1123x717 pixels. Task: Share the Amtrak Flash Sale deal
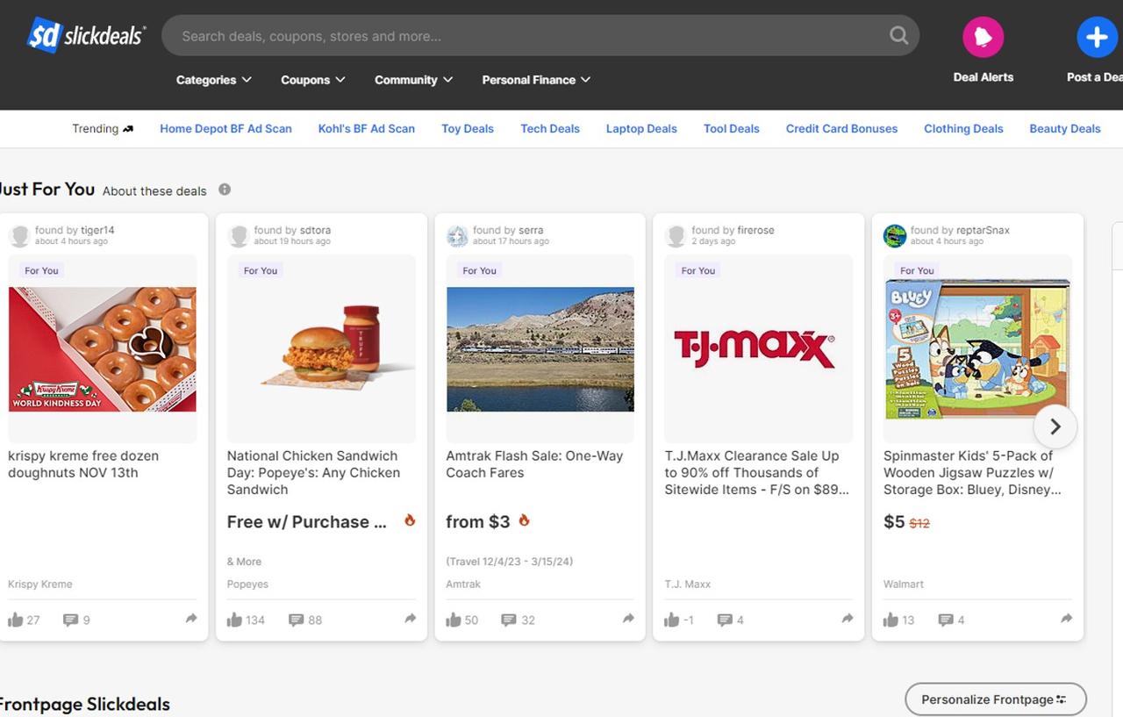(628, 619)
